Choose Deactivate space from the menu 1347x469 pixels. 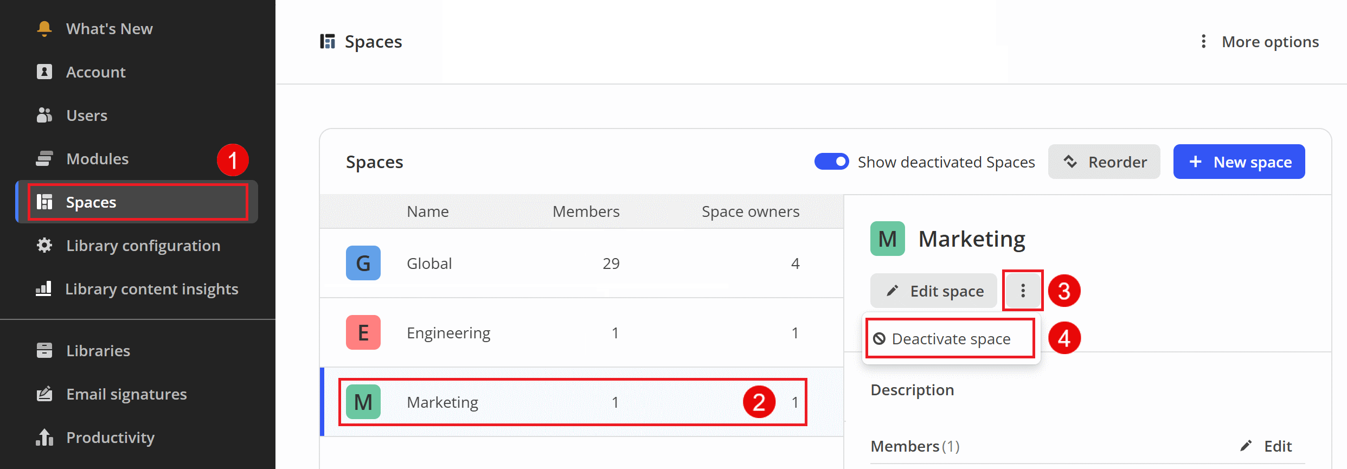point(950,339)
